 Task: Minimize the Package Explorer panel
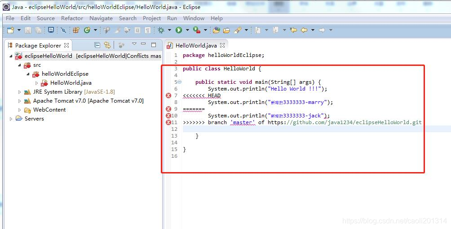pyautogui.click(x=143, y=44)
